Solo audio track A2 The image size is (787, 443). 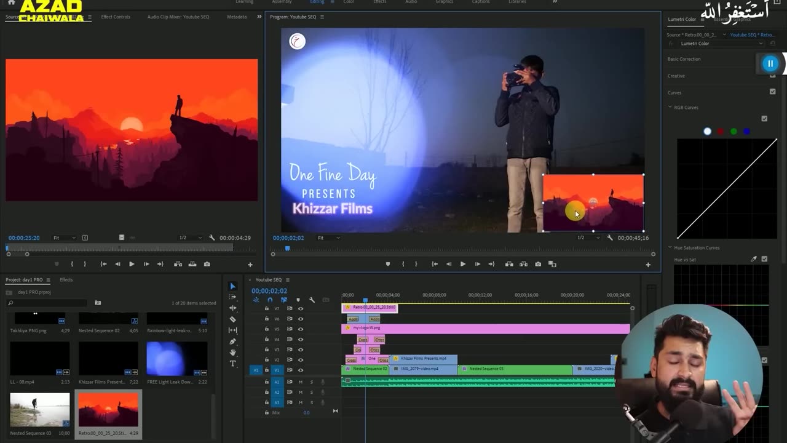[x=312, y=392]
